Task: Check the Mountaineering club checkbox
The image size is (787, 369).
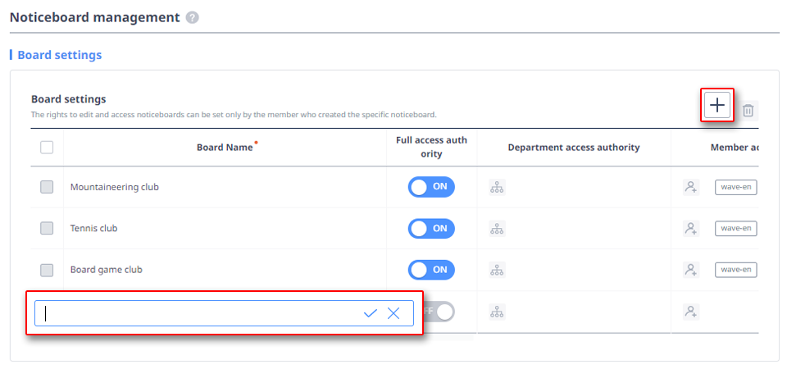Action: pyautogui.click(x=47, y=187)
